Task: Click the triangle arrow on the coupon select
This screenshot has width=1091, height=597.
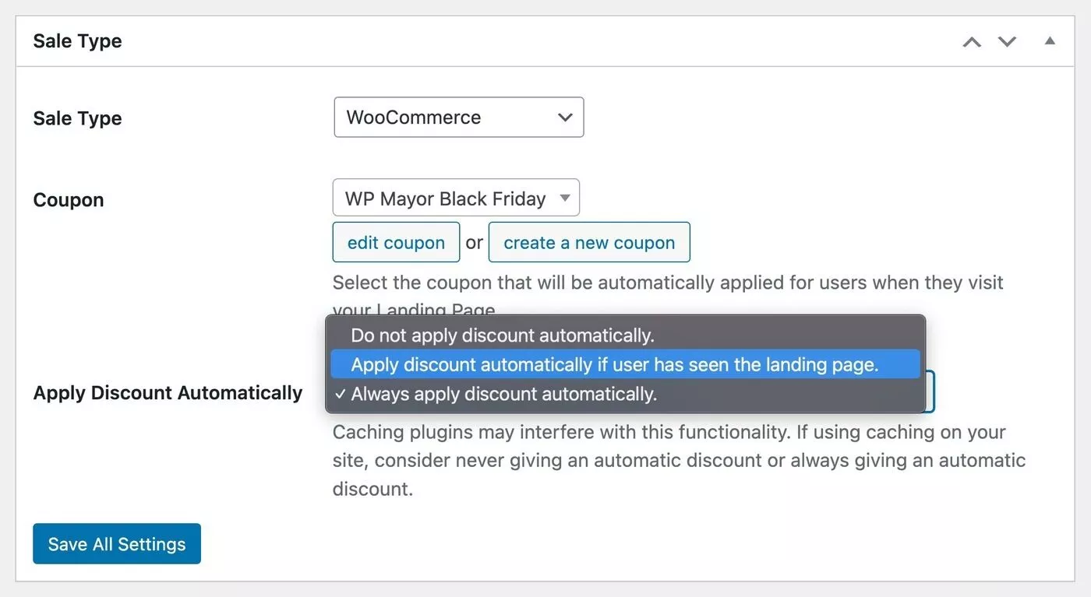Action: (565, 198)
